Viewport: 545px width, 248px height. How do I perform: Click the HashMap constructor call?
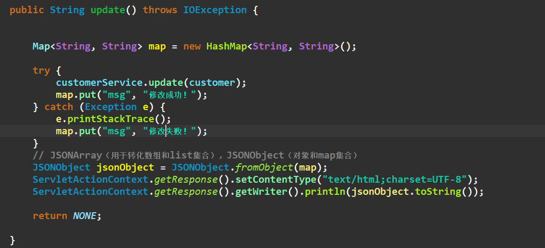[x=226, y=46]
